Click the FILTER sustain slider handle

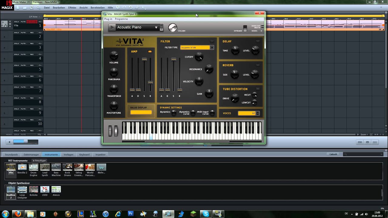(x=174, y=59)
